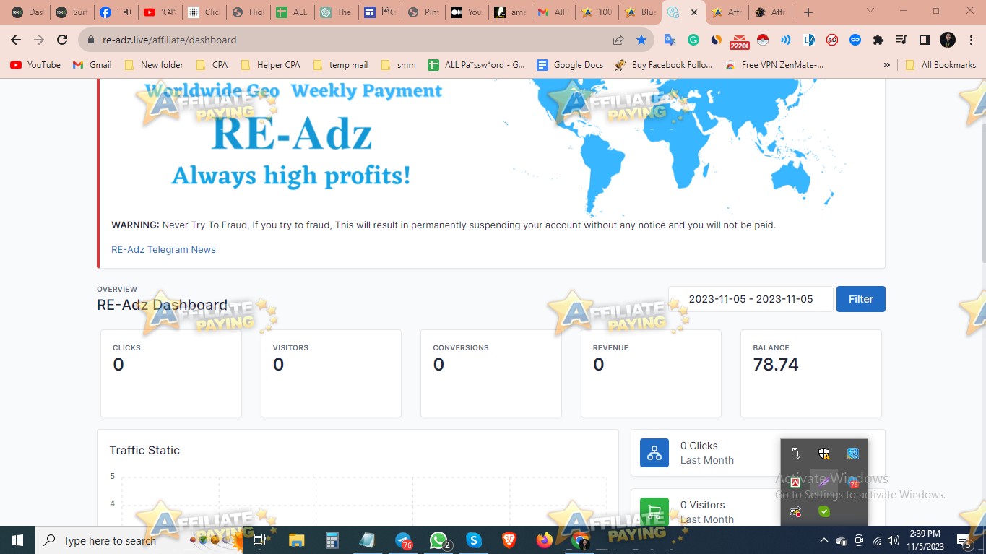
Task: Open the Windows Security shield in the tray popup
Action: tap(823, 453)
